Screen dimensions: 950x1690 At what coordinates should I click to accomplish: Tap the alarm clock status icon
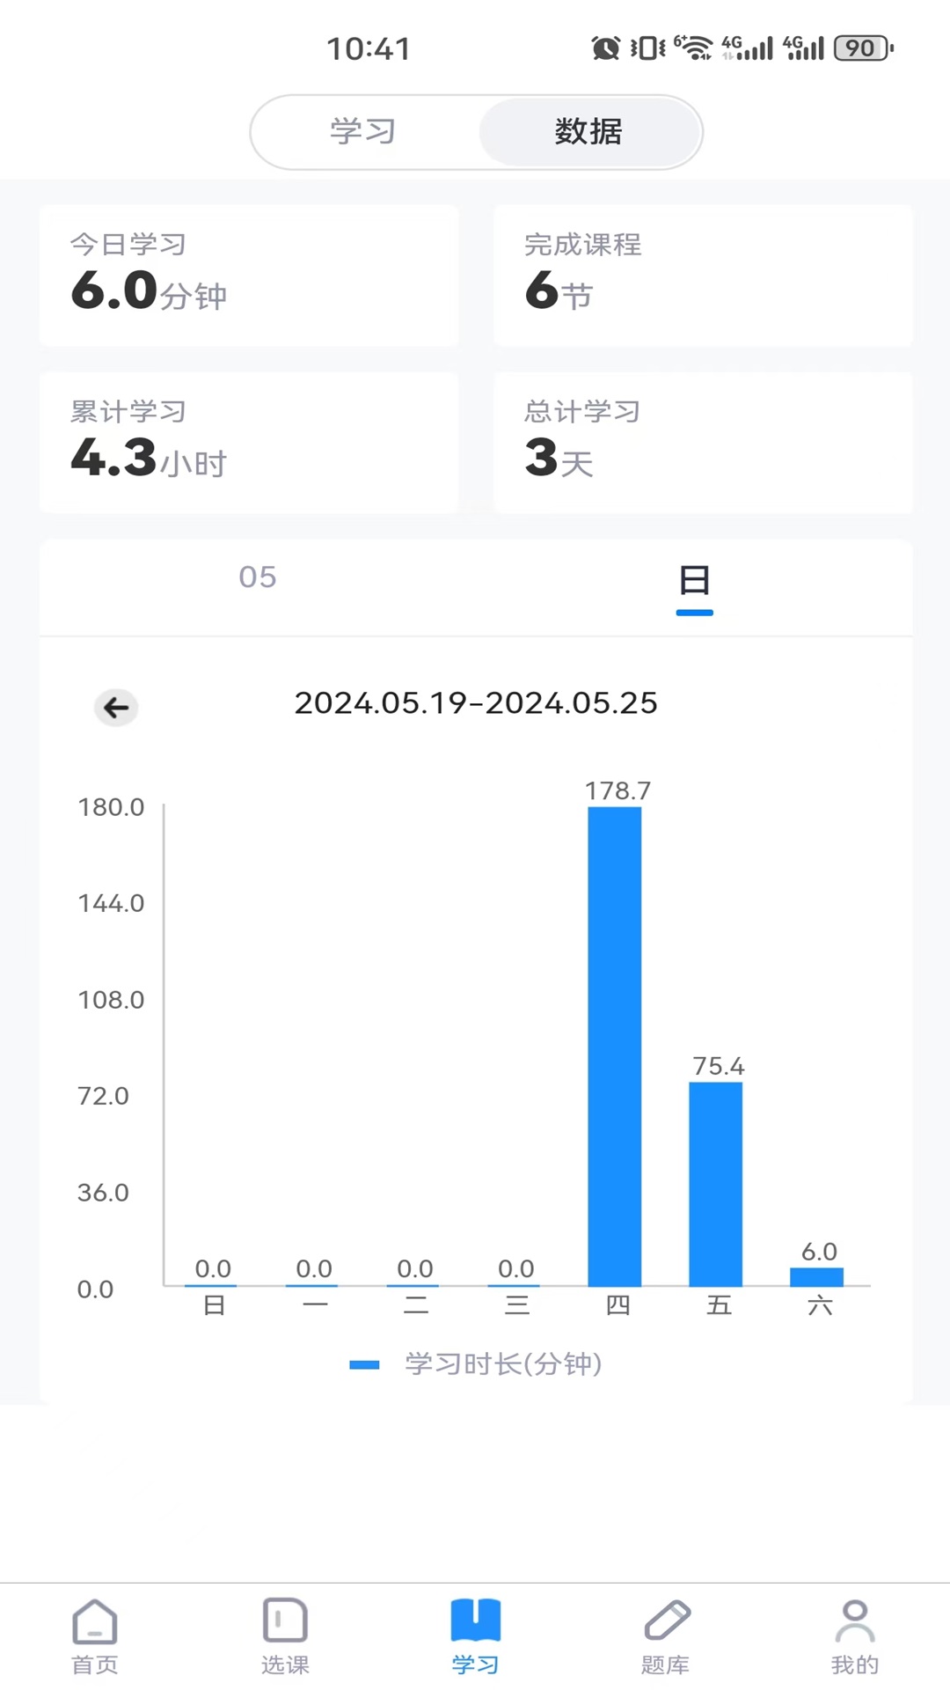click(605, 48)
